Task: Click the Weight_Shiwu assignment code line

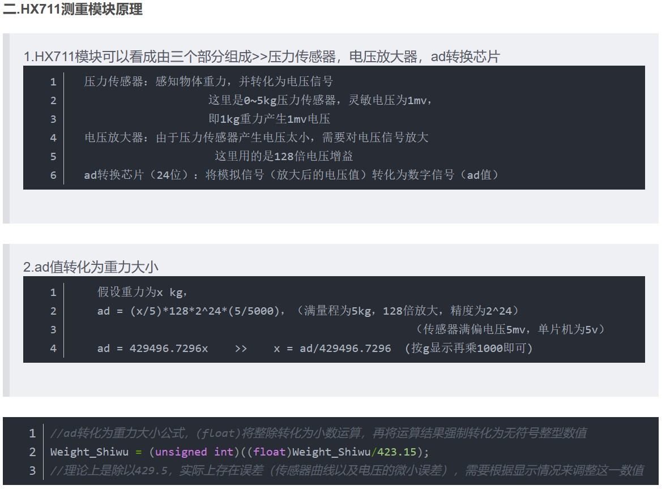Action: click(239, 452)
